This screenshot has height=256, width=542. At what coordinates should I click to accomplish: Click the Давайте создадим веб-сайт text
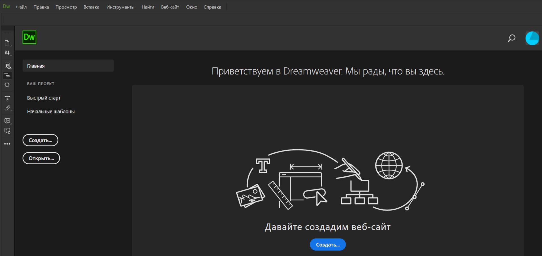point(328,227)
